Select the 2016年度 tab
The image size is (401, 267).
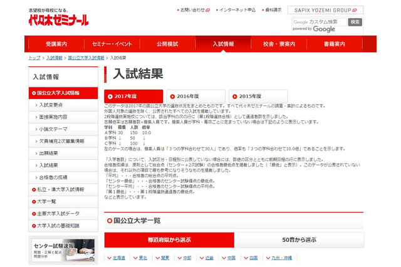click(x=196, y=97)
